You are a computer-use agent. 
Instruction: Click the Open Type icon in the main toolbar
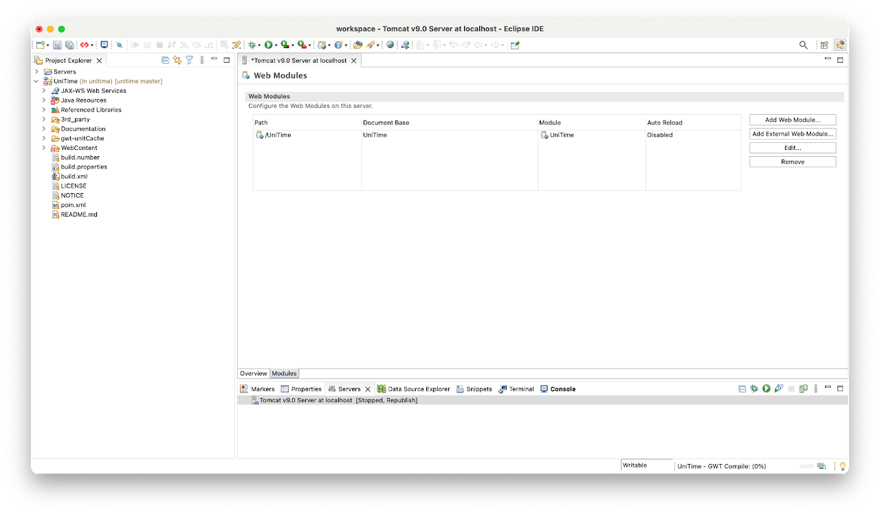click(x=357, y=45)
